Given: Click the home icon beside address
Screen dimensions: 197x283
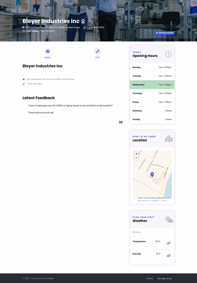Looking at the screenshot, I should [x=24, y=79].
